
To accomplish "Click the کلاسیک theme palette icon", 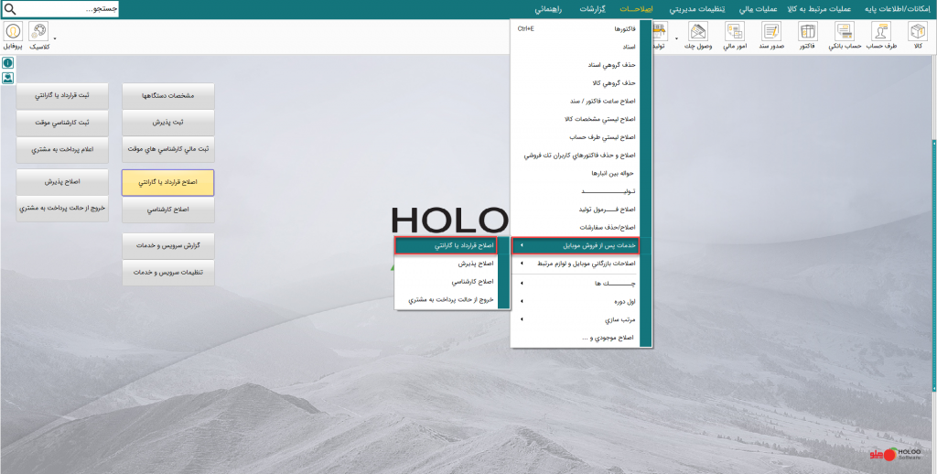I will [39, 36].
